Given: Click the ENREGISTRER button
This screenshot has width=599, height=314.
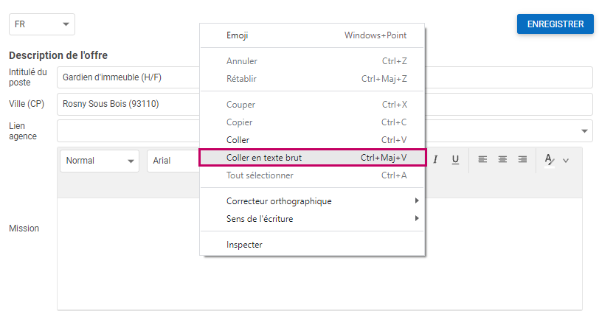Looking at the screenshot, I should click(555, 24).
